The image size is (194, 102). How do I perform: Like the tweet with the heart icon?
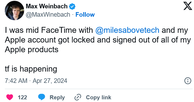[10, 97]
